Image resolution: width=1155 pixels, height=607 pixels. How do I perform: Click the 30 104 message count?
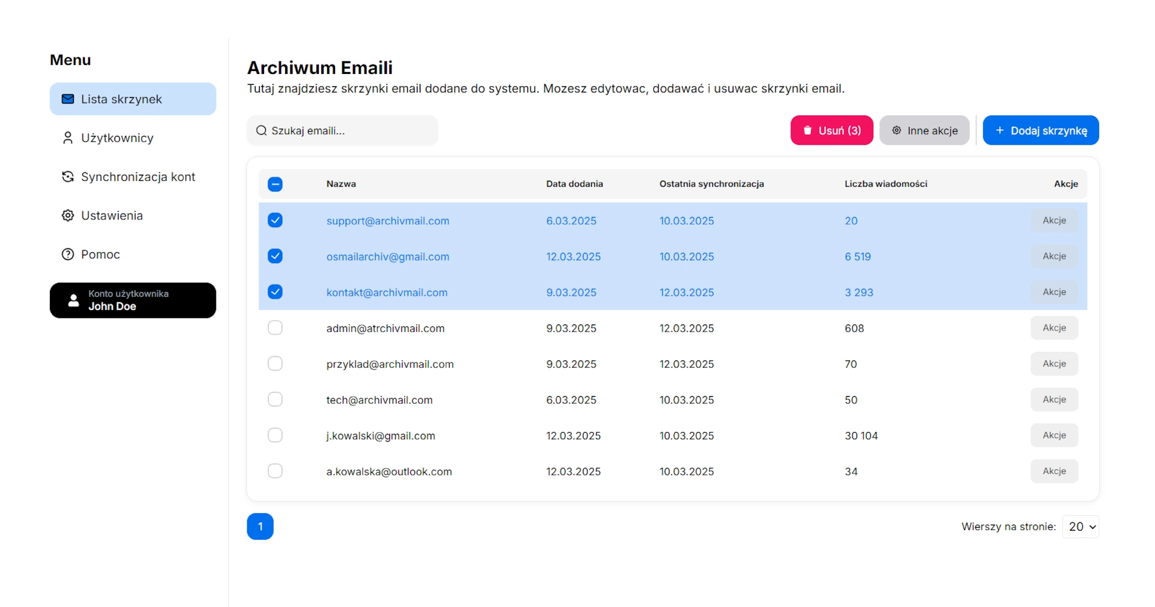[x=861, y=436]
